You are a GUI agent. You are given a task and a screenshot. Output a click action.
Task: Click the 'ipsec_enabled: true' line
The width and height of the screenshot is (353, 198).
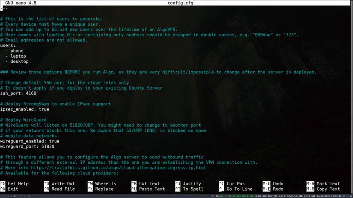(24, 109)
